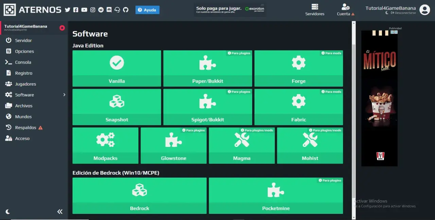Image resolution: width=435 pixels, height=220 pixels.
Task: Toggle dark mode via sidebar moon icon
Action: point(8,211)
